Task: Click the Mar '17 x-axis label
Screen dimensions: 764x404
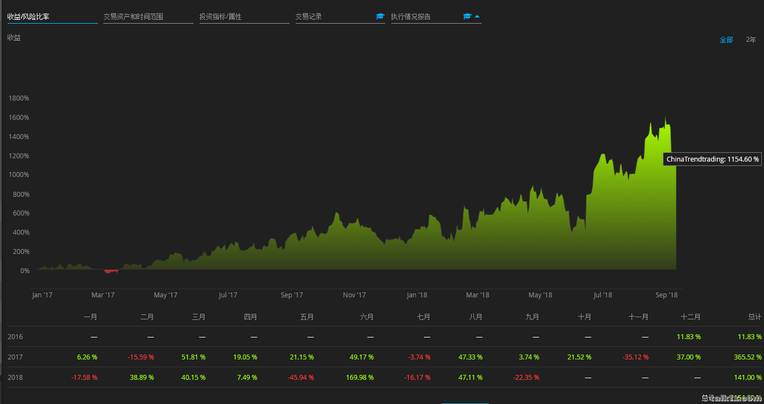Action: 103,295
